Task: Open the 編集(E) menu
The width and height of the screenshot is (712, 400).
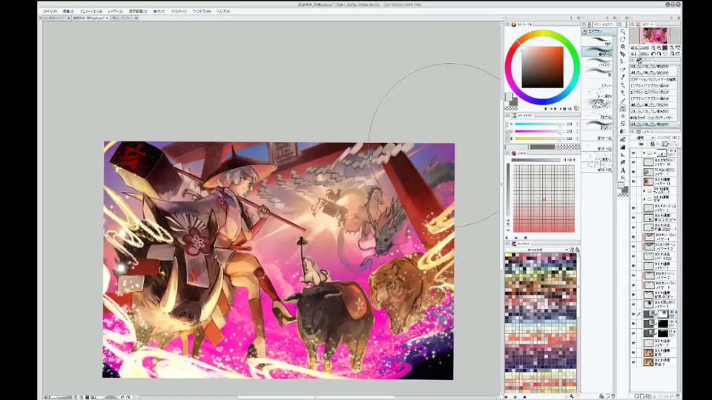Action: 68,11
